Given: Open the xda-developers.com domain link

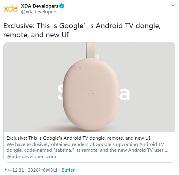Looking at the screenshot, I should [x=34, y=157].
